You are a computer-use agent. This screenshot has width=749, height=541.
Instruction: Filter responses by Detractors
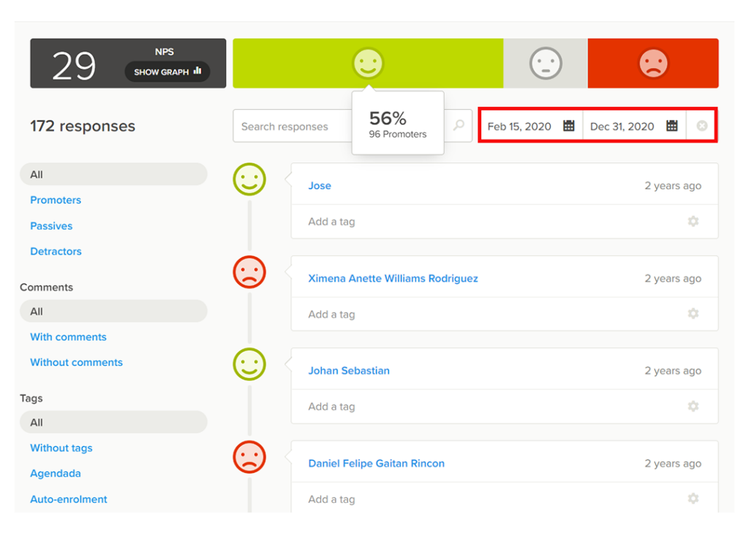(56, 251)
